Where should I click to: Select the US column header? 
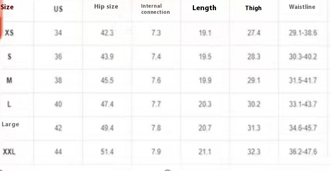[x=58, y=9]
